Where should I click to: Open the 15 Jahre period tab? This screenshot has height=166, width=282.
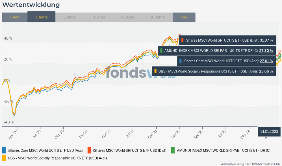[x=128, y=17]
